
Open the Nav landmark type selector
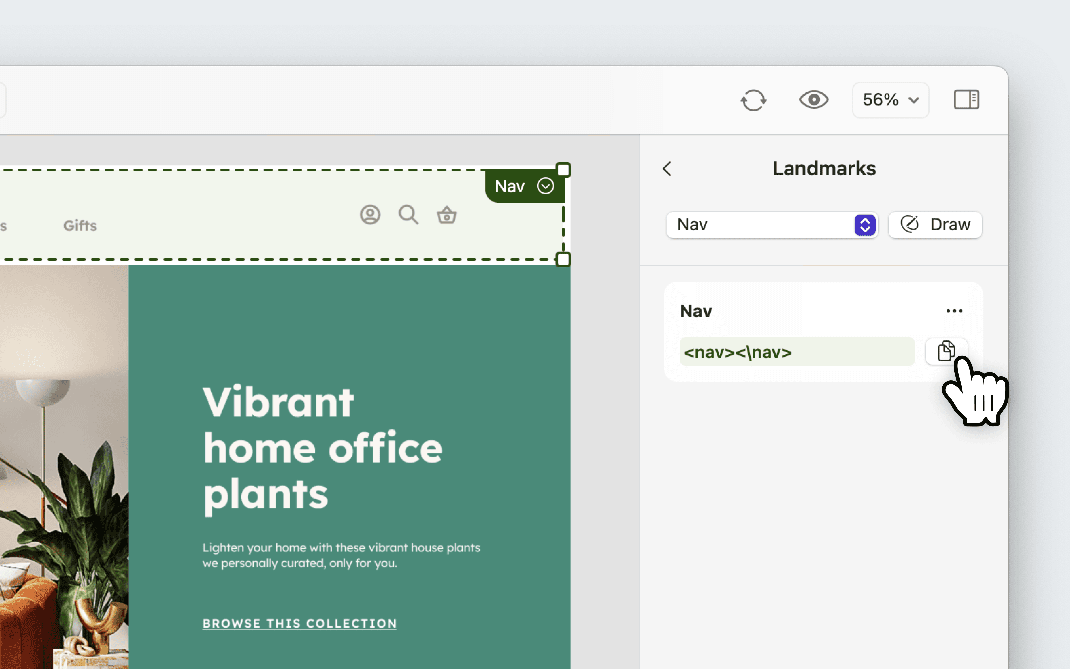point(771,225)
